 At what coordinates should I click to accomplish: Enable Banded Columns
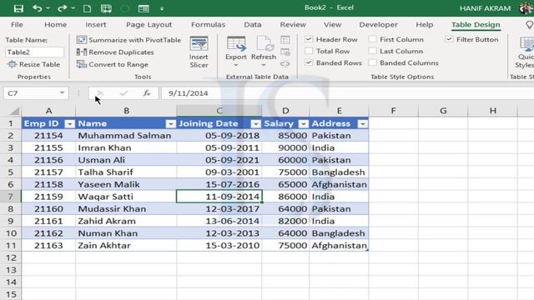point(373,62)
